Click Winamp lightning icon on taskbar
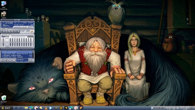The width and height of the screenshot is (195, 110). click(x=81, y=108)
